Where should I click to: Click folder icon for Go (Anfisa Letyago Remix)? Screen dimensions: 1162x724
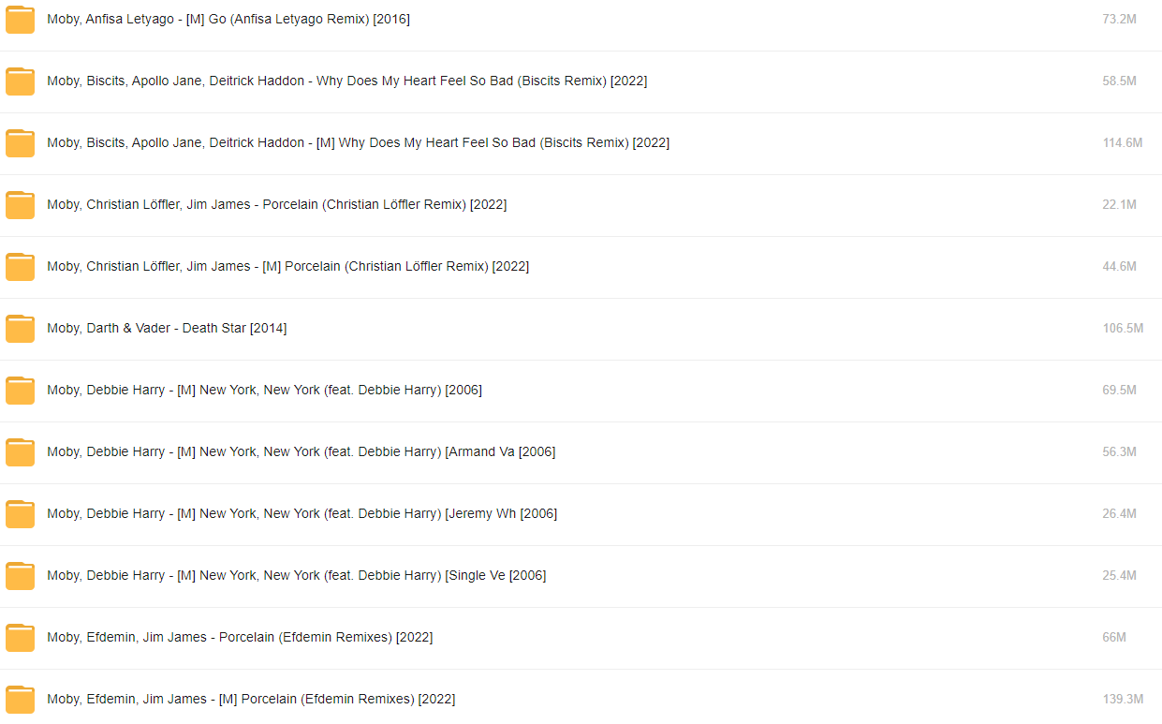point(20,20)
